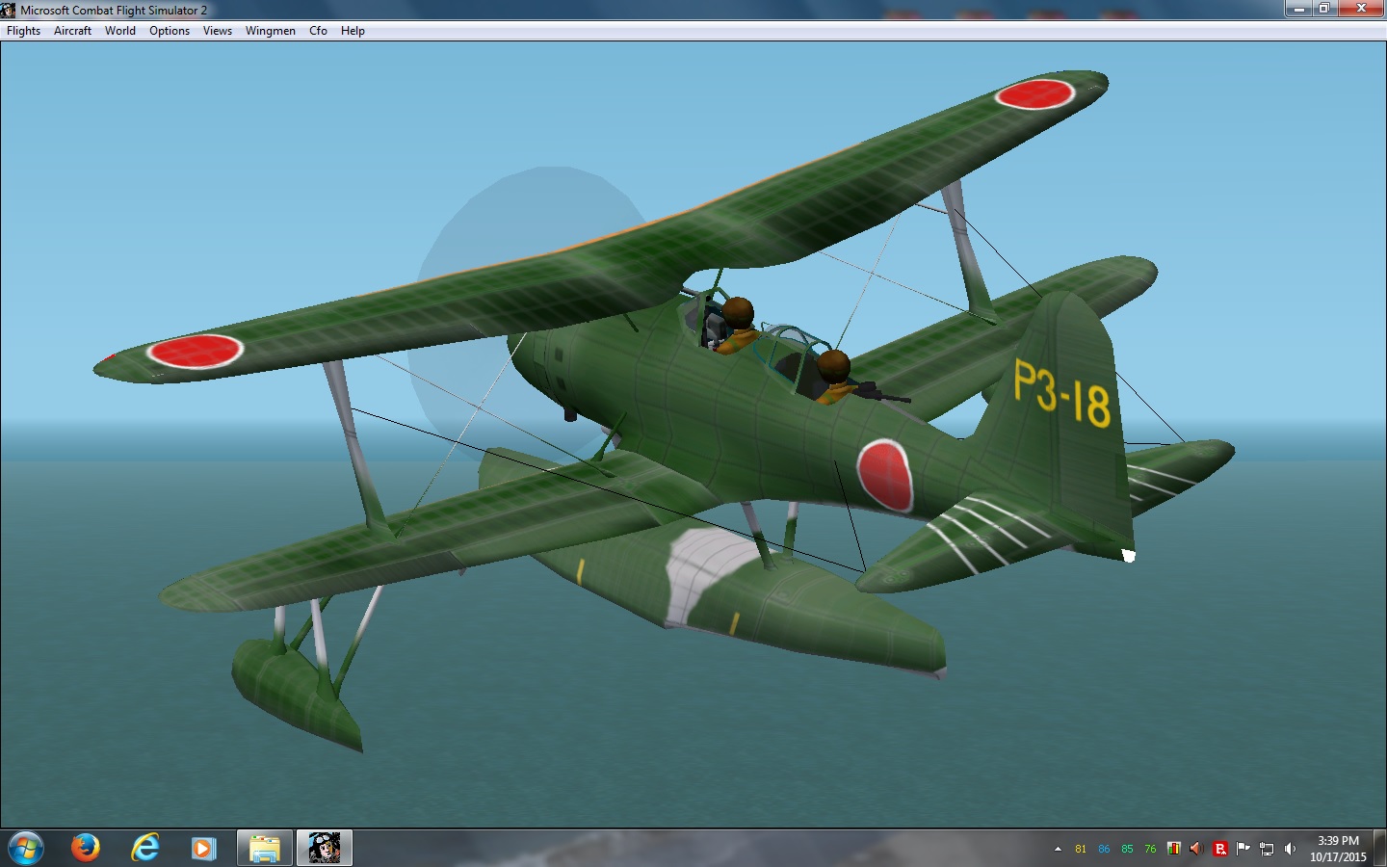Select the Wingmen menu item
The image size is (1387, 867).
point(271,31)
